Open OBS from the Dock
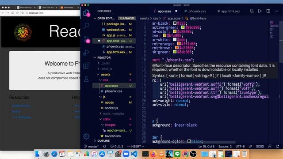 tap(193, 154)
